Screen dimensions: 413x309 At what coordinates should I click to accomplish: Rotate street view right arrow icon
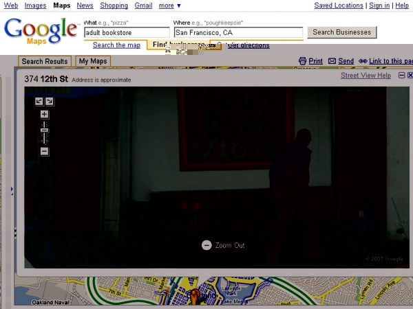point(50,102)
